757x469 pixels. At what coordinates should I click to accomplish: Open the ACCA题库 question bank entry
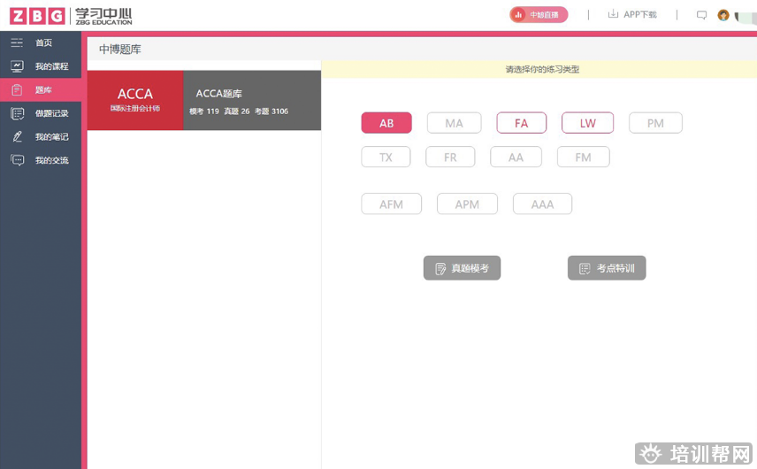[252, 100]
